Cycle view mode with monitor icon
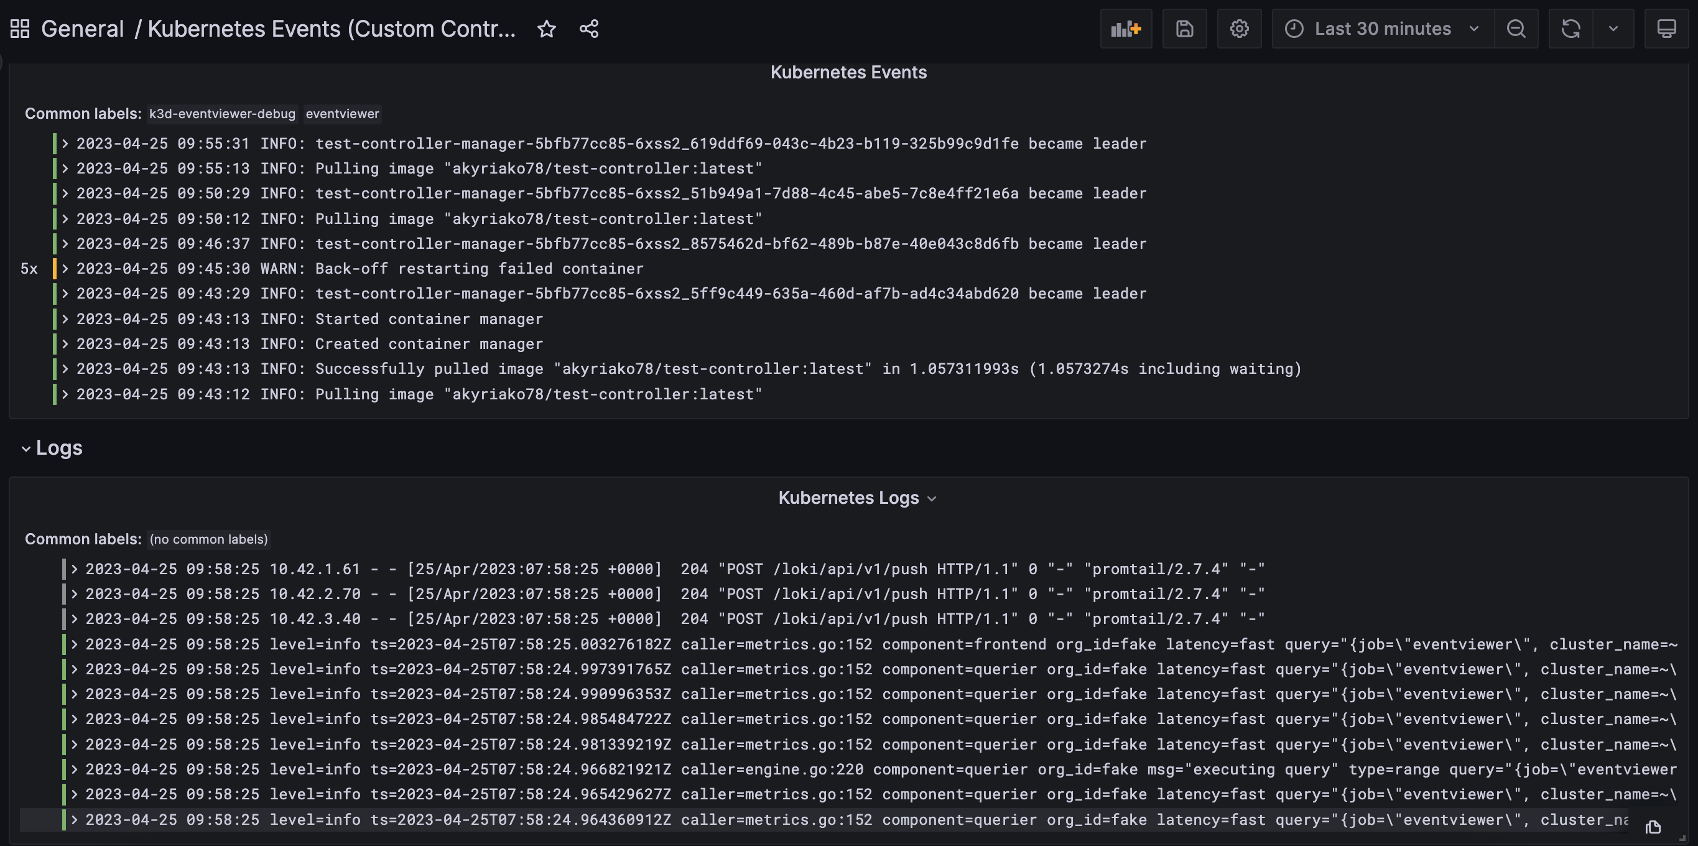1698x846 pixels. pyautogui.click(x=1666, y=29)
